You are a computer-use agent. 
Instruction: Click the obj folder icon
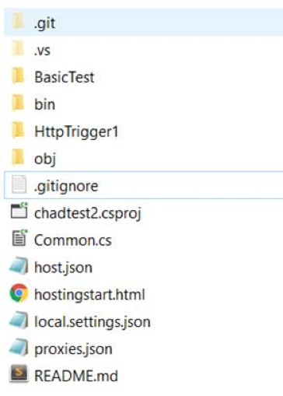tap(18, 157)
